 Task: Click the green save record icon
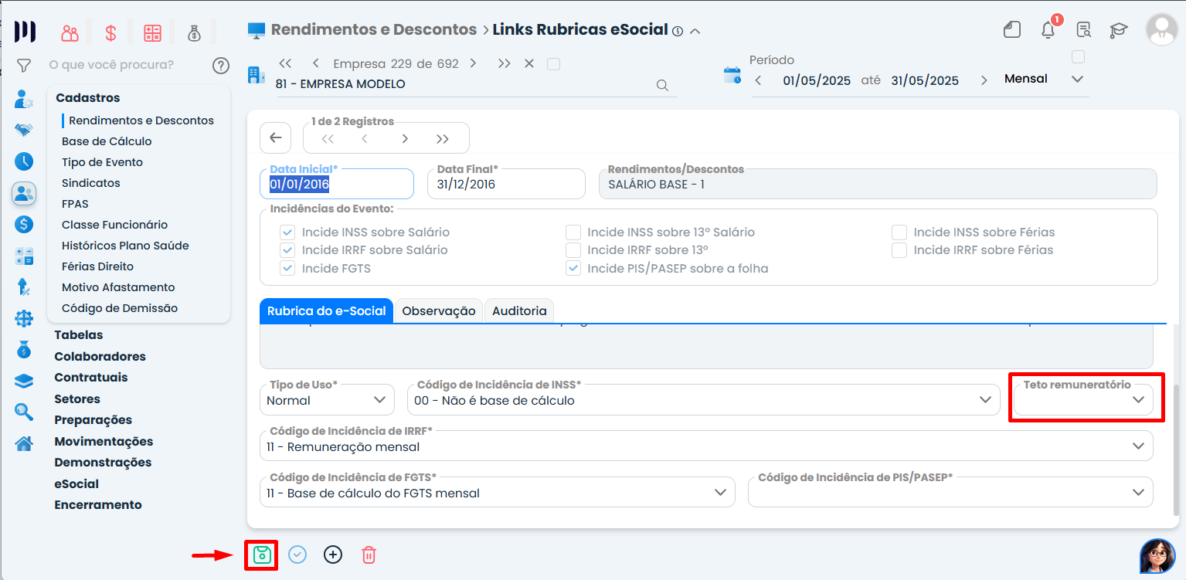[262, 555]
